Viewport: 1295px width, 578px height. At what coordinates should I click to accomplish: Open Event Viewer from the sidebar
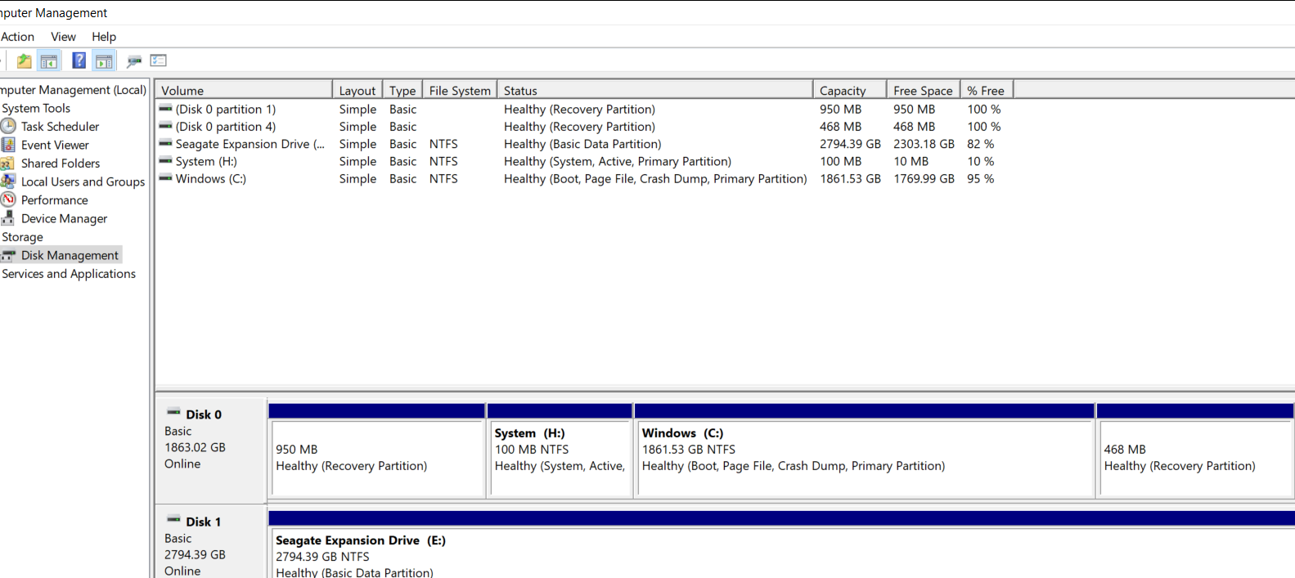(x=55, y=145)
